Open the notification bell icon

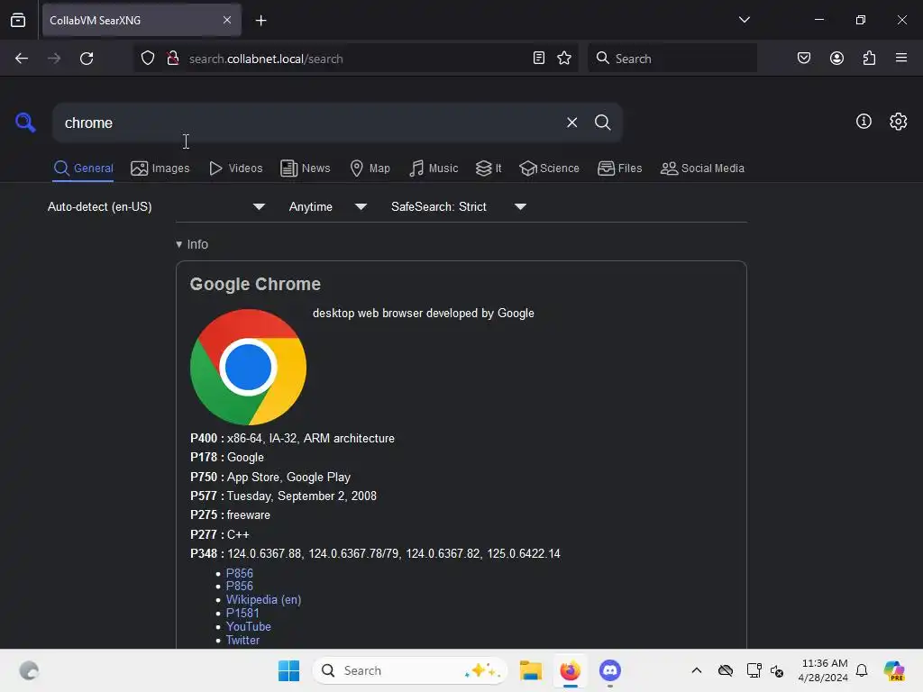coord(862,670)
